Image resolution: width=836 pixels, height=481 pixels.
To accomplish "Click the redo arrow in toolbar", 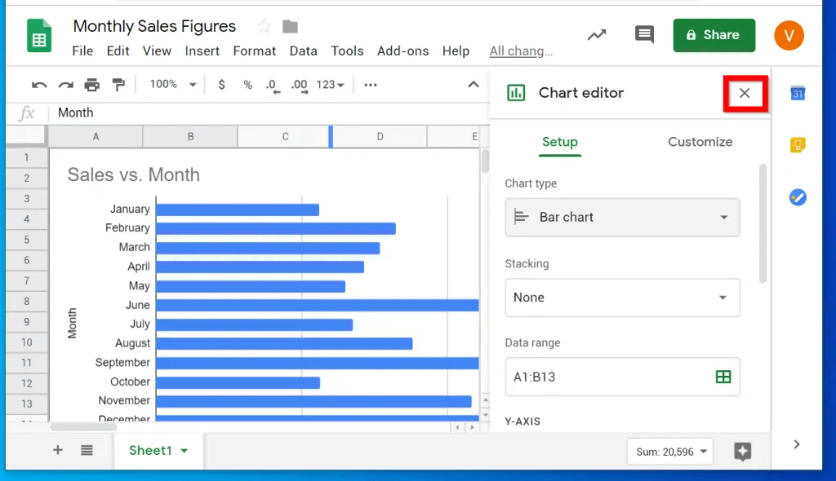I will coord(65,85).
